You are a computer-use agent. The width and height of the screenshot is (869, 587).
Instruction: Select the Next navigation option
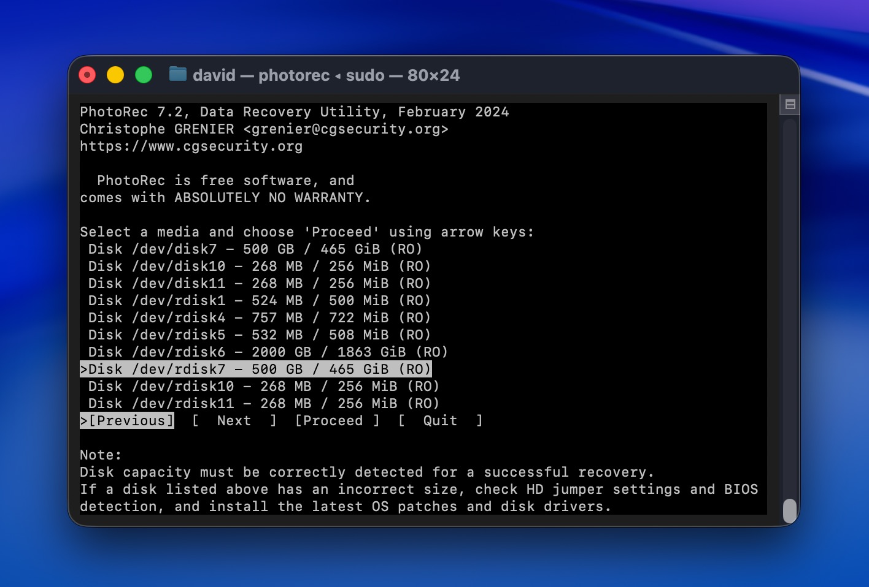234,420
